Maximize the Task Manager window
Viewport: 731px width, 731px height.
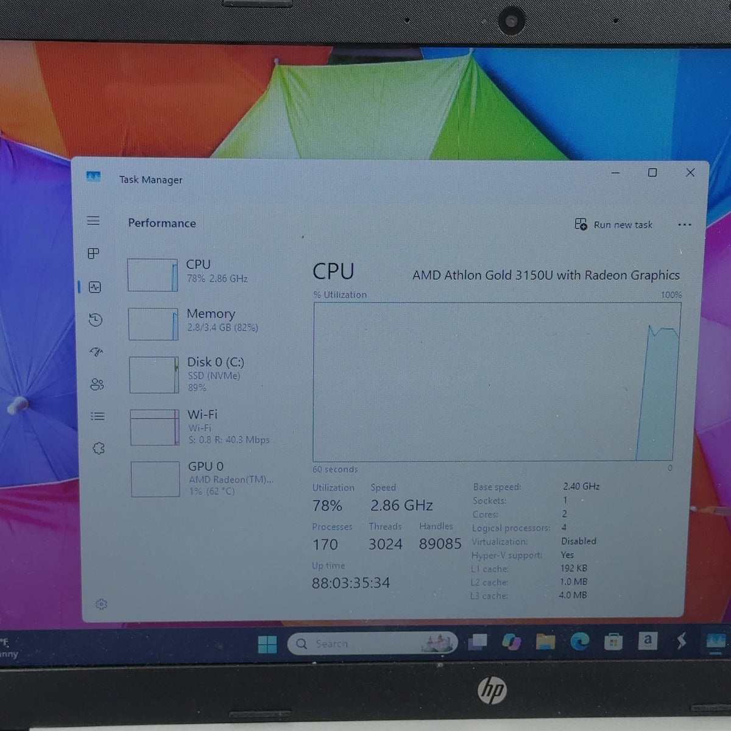[x=652, y=173]
